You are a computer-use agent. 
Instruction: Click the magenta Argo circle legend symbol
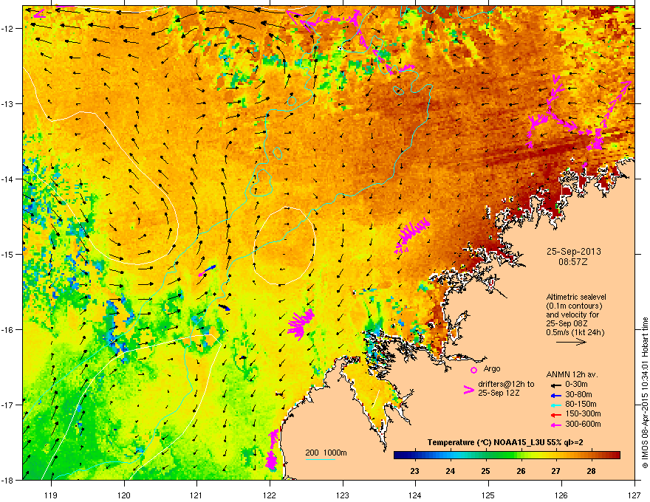point(473,370)
